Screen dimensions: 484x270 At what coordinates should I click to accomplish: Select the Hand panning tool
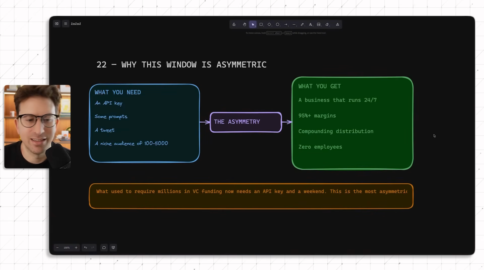pos(245,25)
